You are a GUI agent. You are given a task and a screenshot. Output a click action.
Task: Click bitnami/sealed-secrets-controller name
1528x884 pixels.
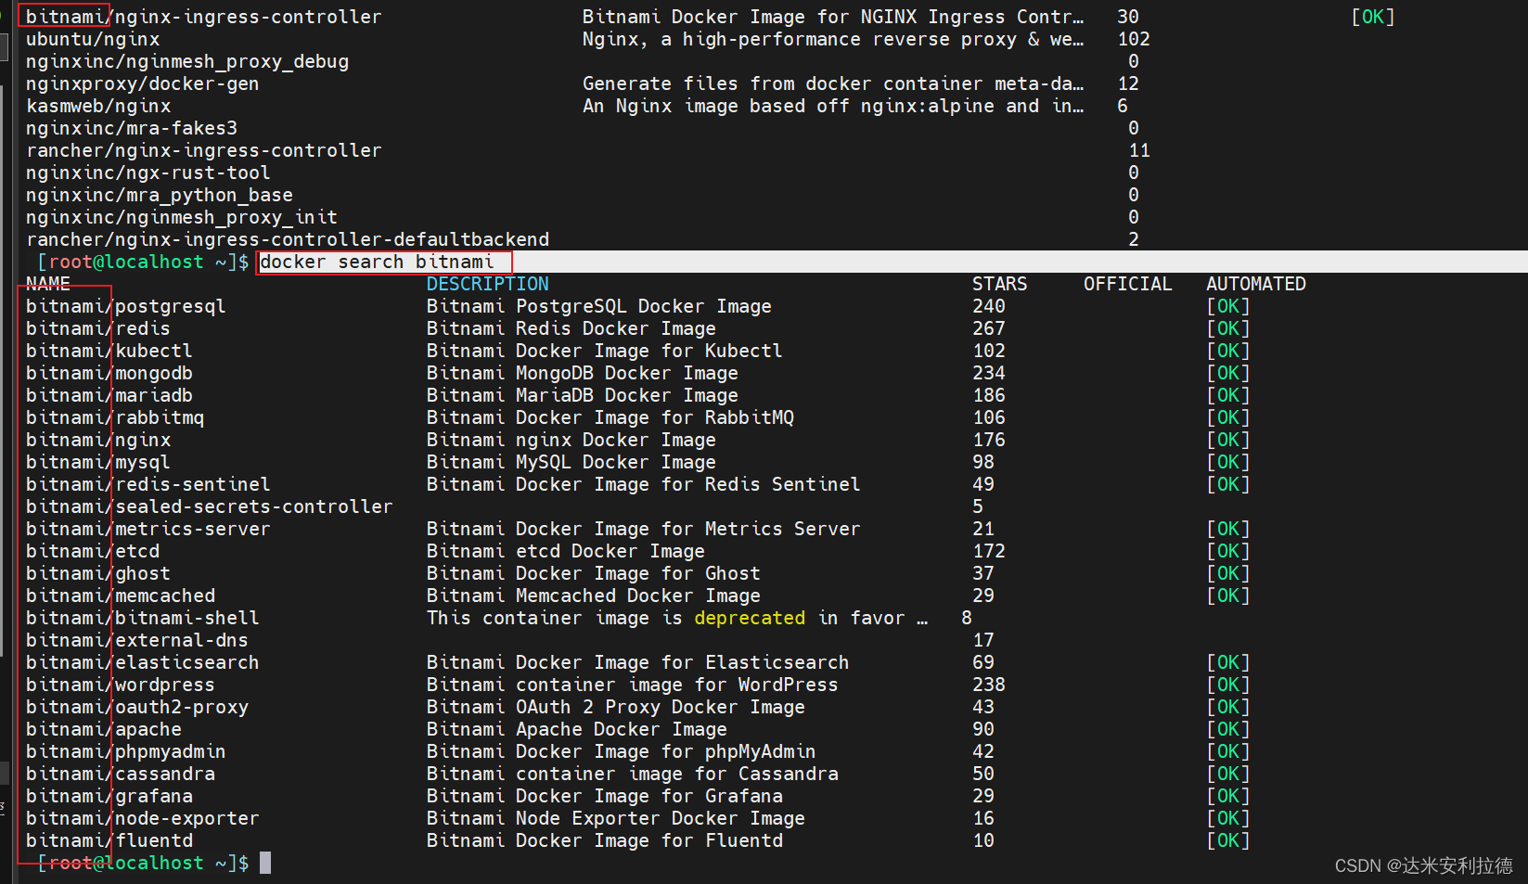pyautogui.click(x=209, y=506)
